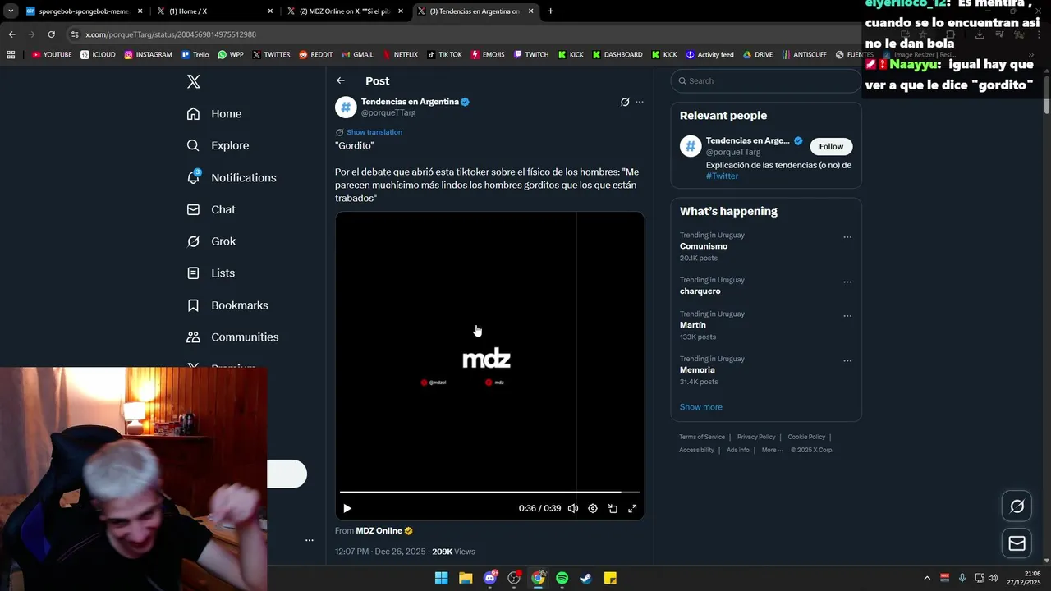Open Communities in the X sidebar
The width and height of the screenshot is (1051, 591).
tap(232, 337)
